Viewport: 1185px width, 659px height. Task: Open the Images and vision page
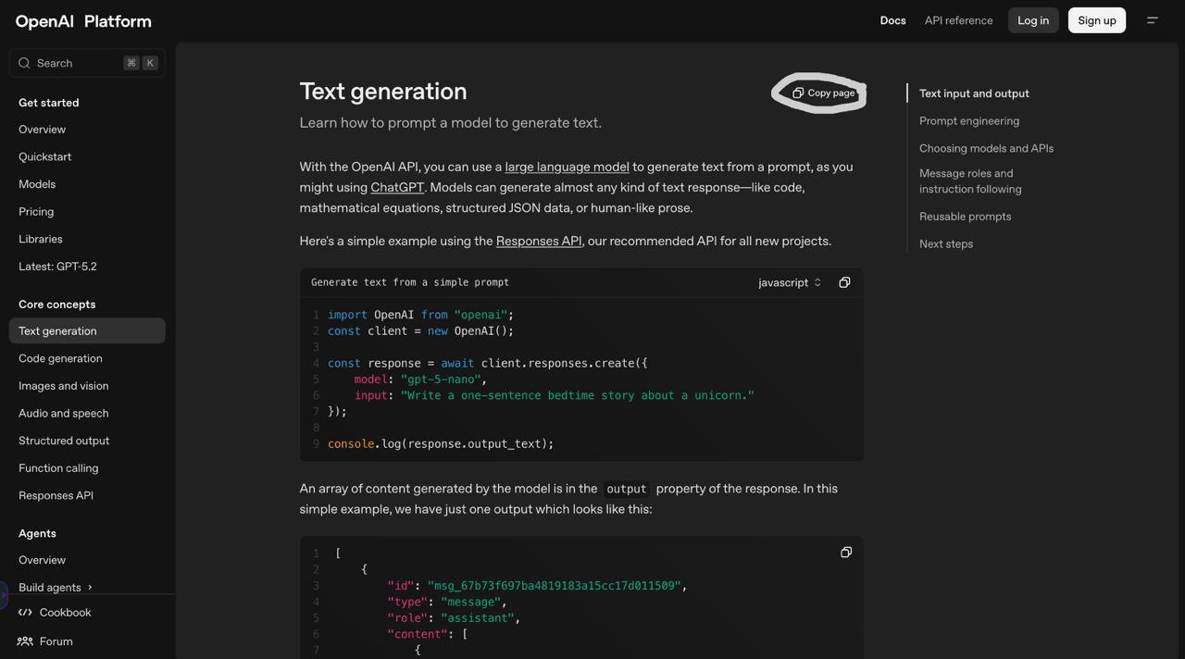pyautogui.click(x=63, y=386)
